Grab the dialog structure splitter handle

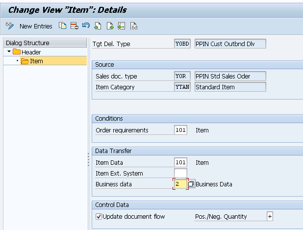[89, 160]
